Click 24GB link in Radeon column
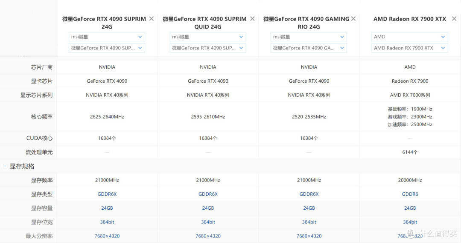461x243 pixels. coord(410,208)
